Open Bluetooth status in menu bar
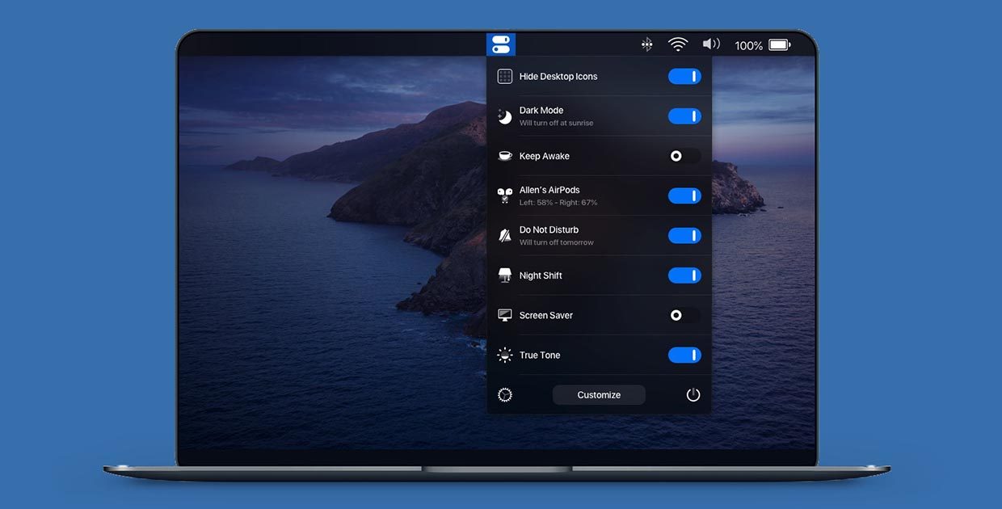The width and height of the screenshot is (1002, 509). click(x=646, y=44)
